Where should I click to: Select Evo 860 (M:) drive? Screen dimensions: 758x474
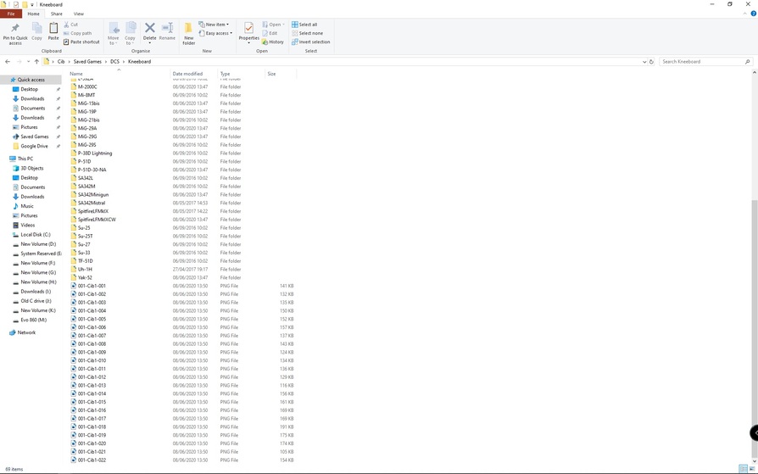33,320
